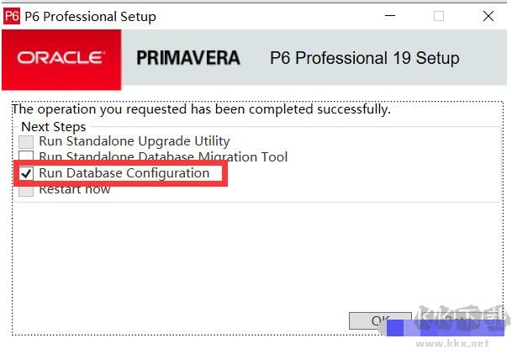Click the Oracle logo in the banner
Image resolution: width=512 pixels, height=349 pixels.
pyautogui.click(x=61, y=58)
